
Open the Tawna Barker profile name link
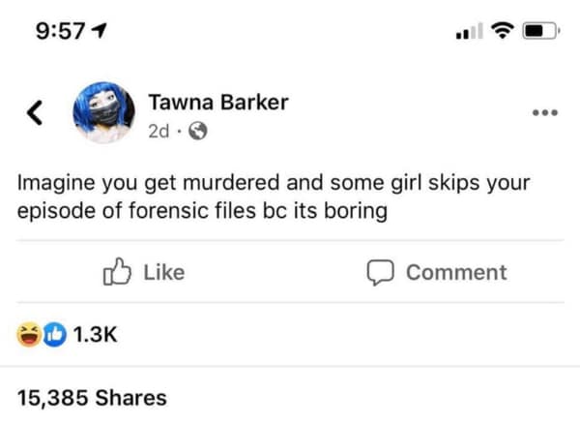pos(217,103)
